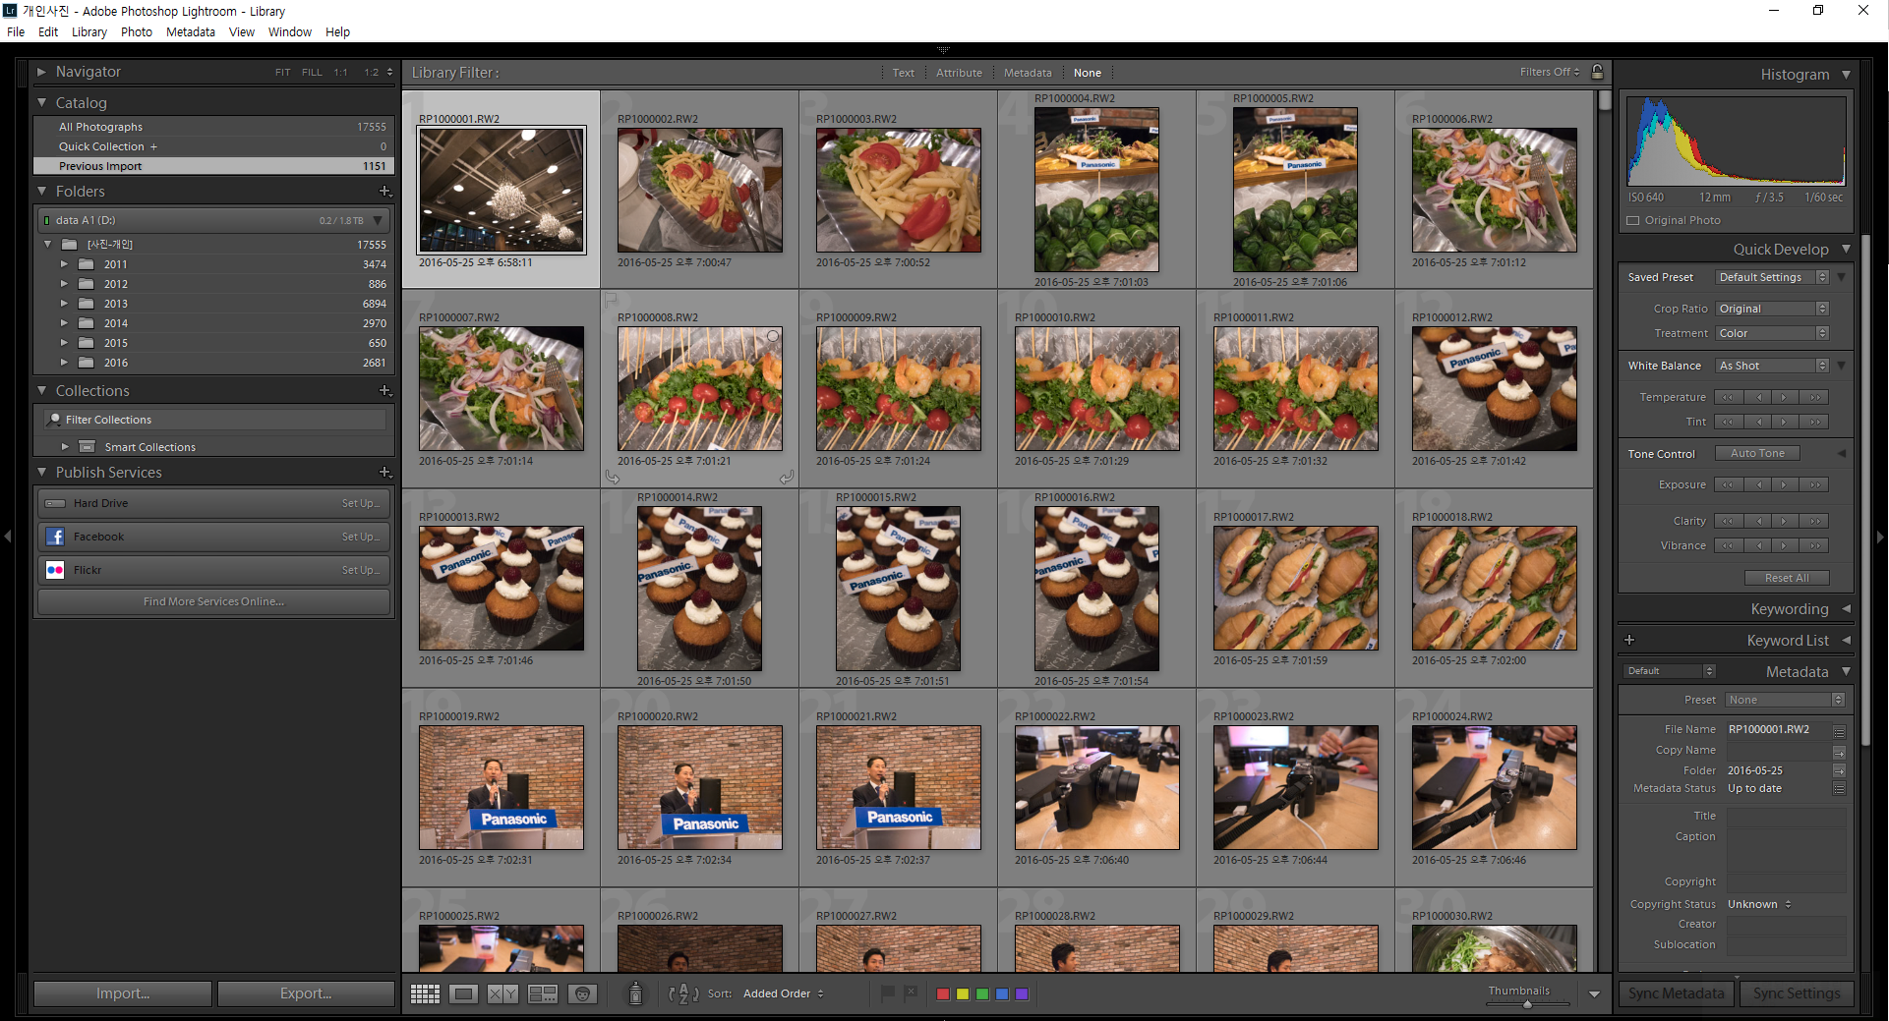The image size is (1889, 1021).
Task: Set flag as rejected icon
Action: [x=911, y=993]
